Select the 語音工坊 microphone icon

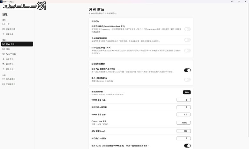4,59
